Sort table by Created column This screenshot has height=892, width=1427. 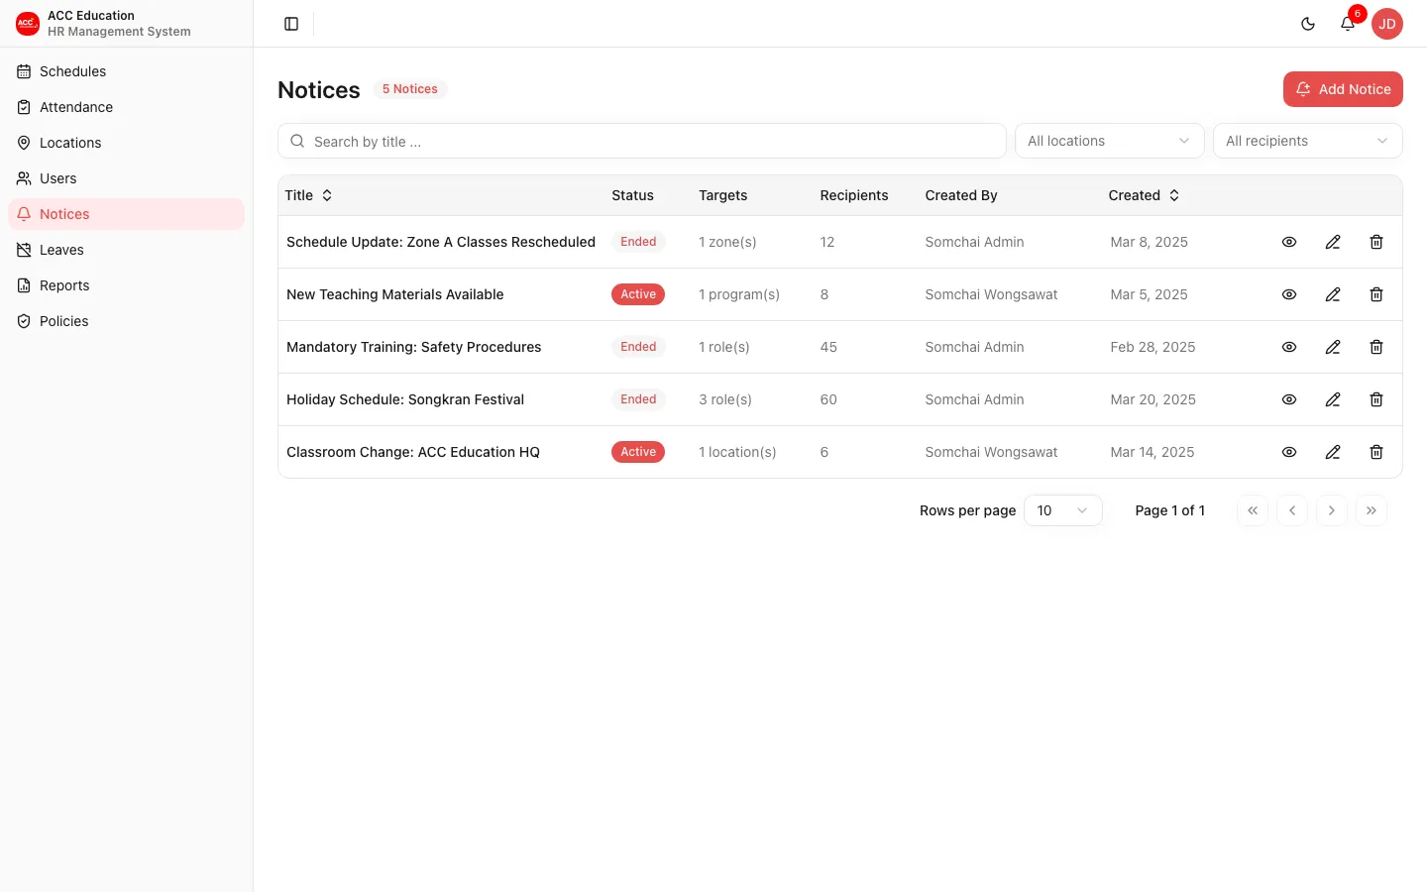coord(1145,195)
